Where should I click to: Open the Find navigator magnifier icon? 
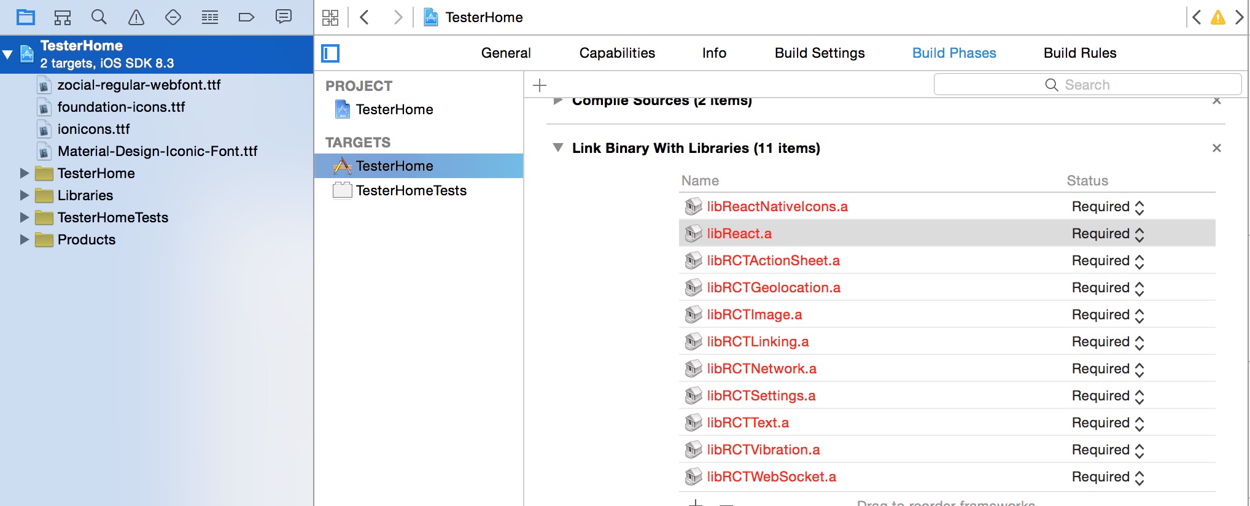pyautogui.click(x=99, y=17)
